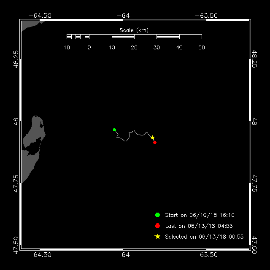This screenshot has height=270, width=270.
Task: Click the gray coastline in the top-left corner
Action: pyautogui.click(x=30, y=25)
